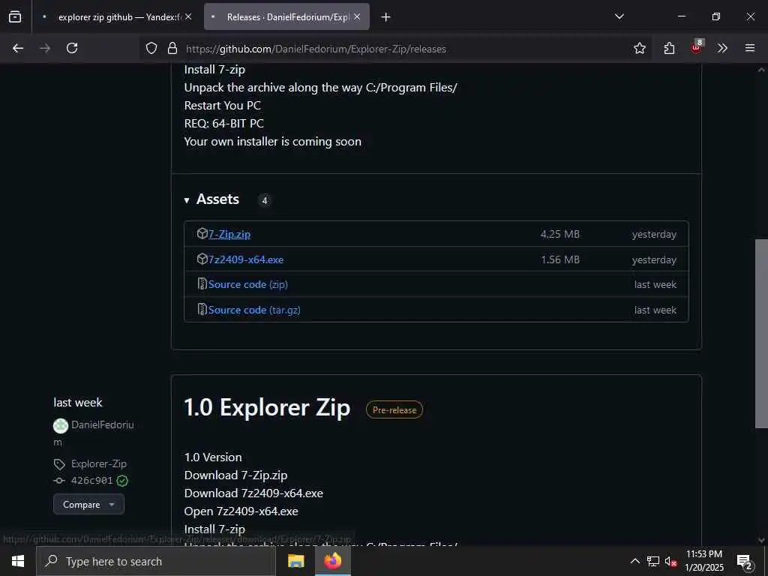Download Source code (zip)
Image resolution: width=768 pixels, height=576 pixels.
click(x=247, y=284)
